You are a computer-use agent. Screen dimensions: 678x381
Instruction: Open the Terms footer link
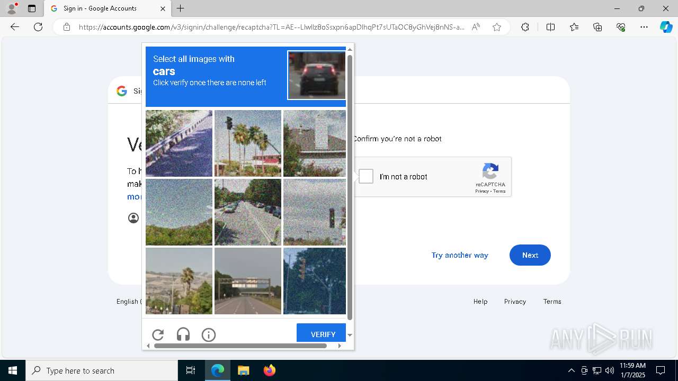click(x=552, y=301)
